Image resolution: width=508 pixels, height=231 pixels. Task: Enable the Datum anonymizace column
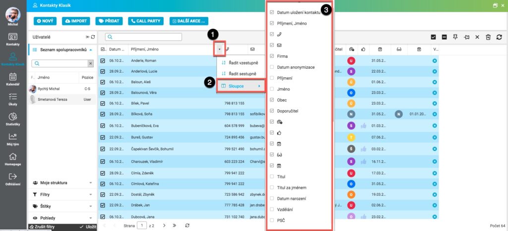click(x=272, y=67)
